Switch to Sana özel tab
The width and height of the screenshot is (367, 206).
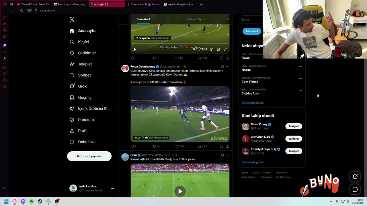(143, 19)
